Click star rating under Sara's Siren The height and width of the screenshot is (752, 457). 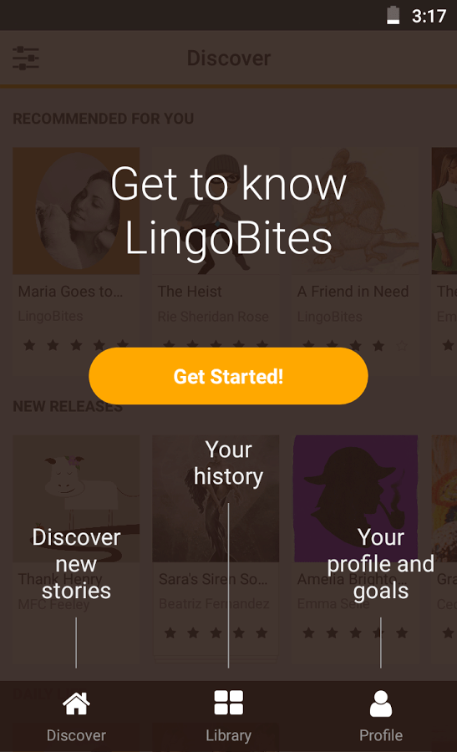click(x=216, y=633)
